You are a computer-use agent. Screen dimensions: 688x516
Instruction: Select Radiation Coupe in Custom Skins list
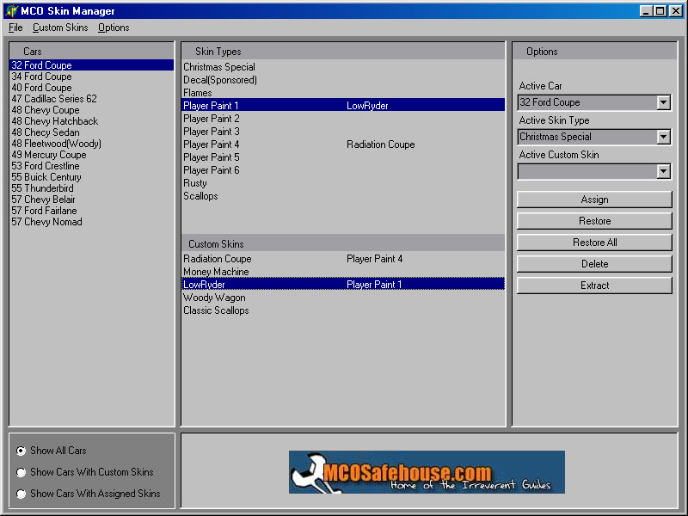pos(343,259)
